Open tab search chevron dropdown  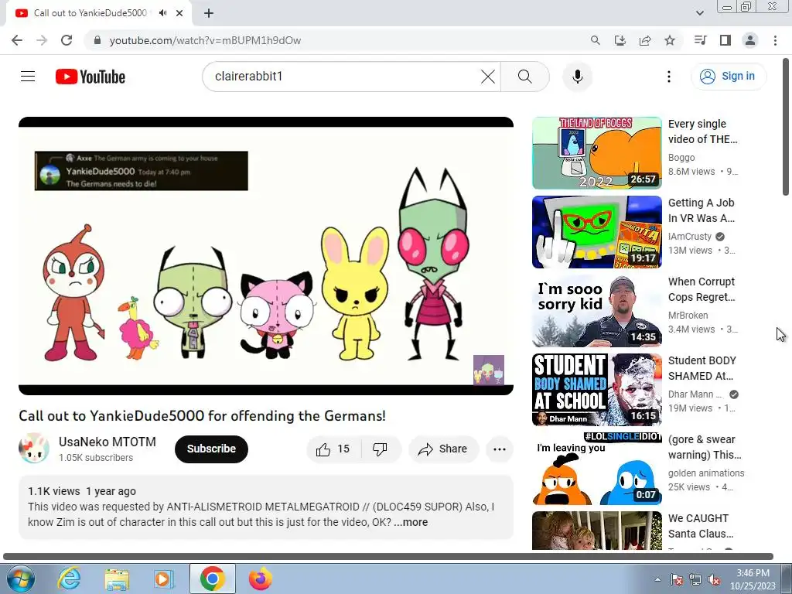click(699, 13)
